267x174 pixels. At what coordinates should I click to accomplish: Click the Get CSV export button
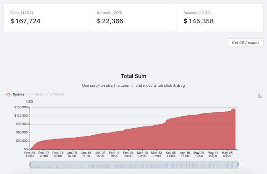pyautogui.click(x=245, y=43)
